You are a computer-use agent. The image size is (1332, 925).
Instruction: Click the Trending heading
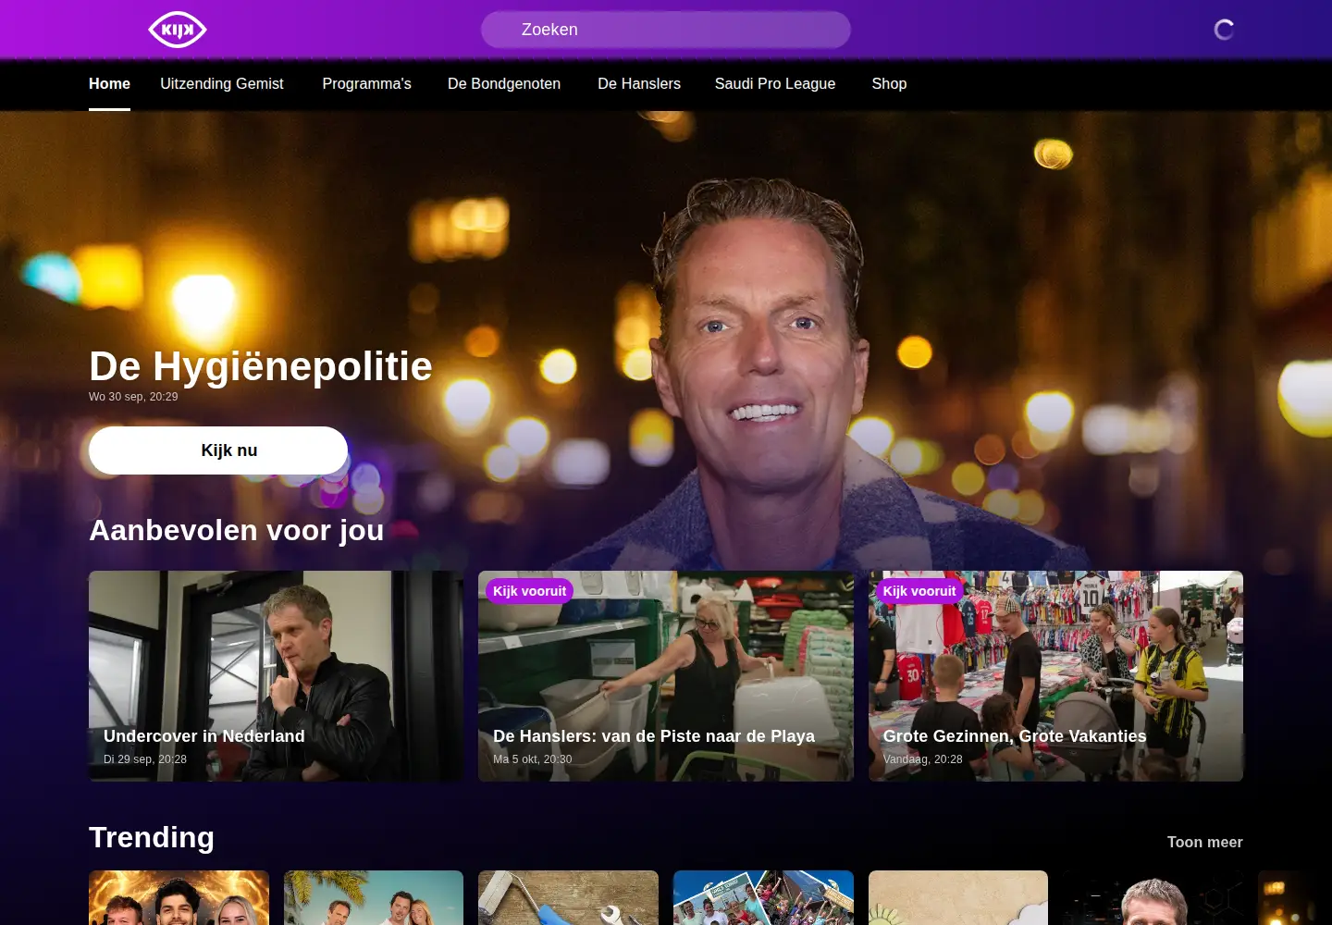[x=152, y=837]
